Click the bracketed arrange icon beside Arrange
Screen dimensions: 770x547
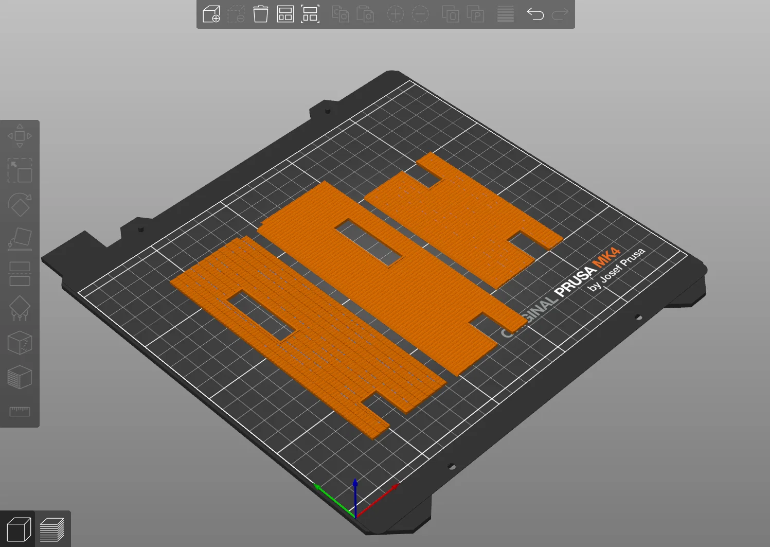[310, 14]
